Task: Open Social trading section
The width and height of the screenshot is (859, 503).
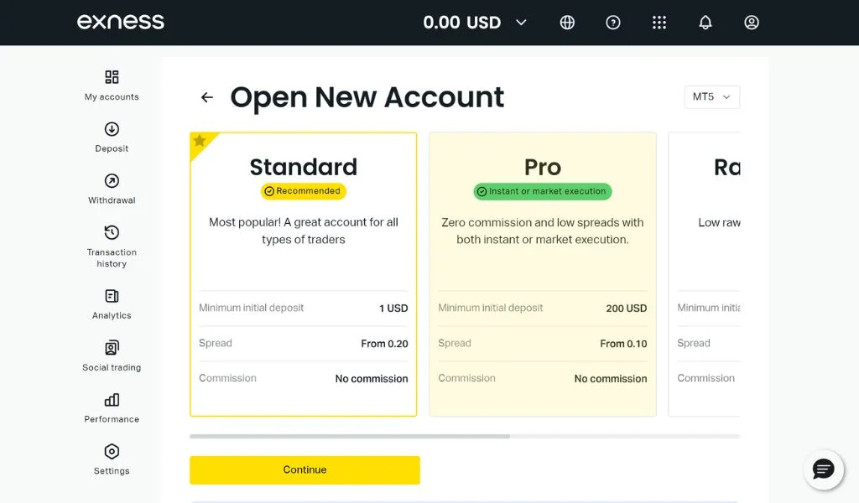Action: [x=111, y=354]
